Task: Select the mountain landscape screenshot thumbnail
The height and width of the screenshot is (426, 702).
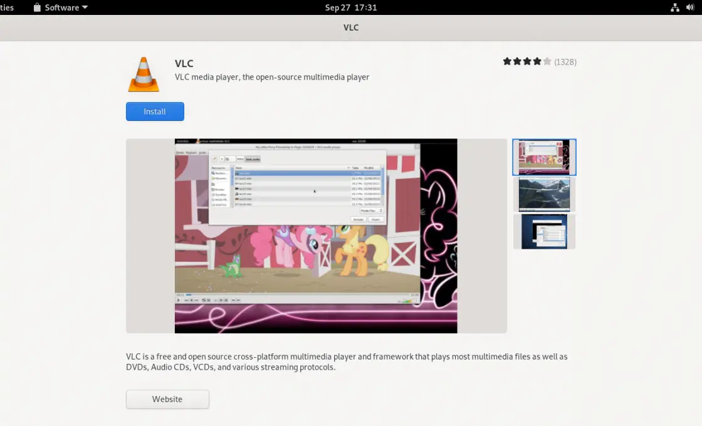Action: pos(544,194)
